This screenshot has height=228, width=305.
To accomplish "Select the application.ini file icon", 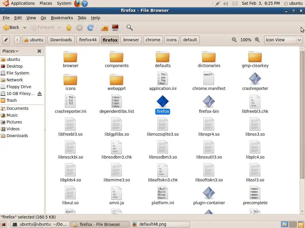I will pos(163,78).
